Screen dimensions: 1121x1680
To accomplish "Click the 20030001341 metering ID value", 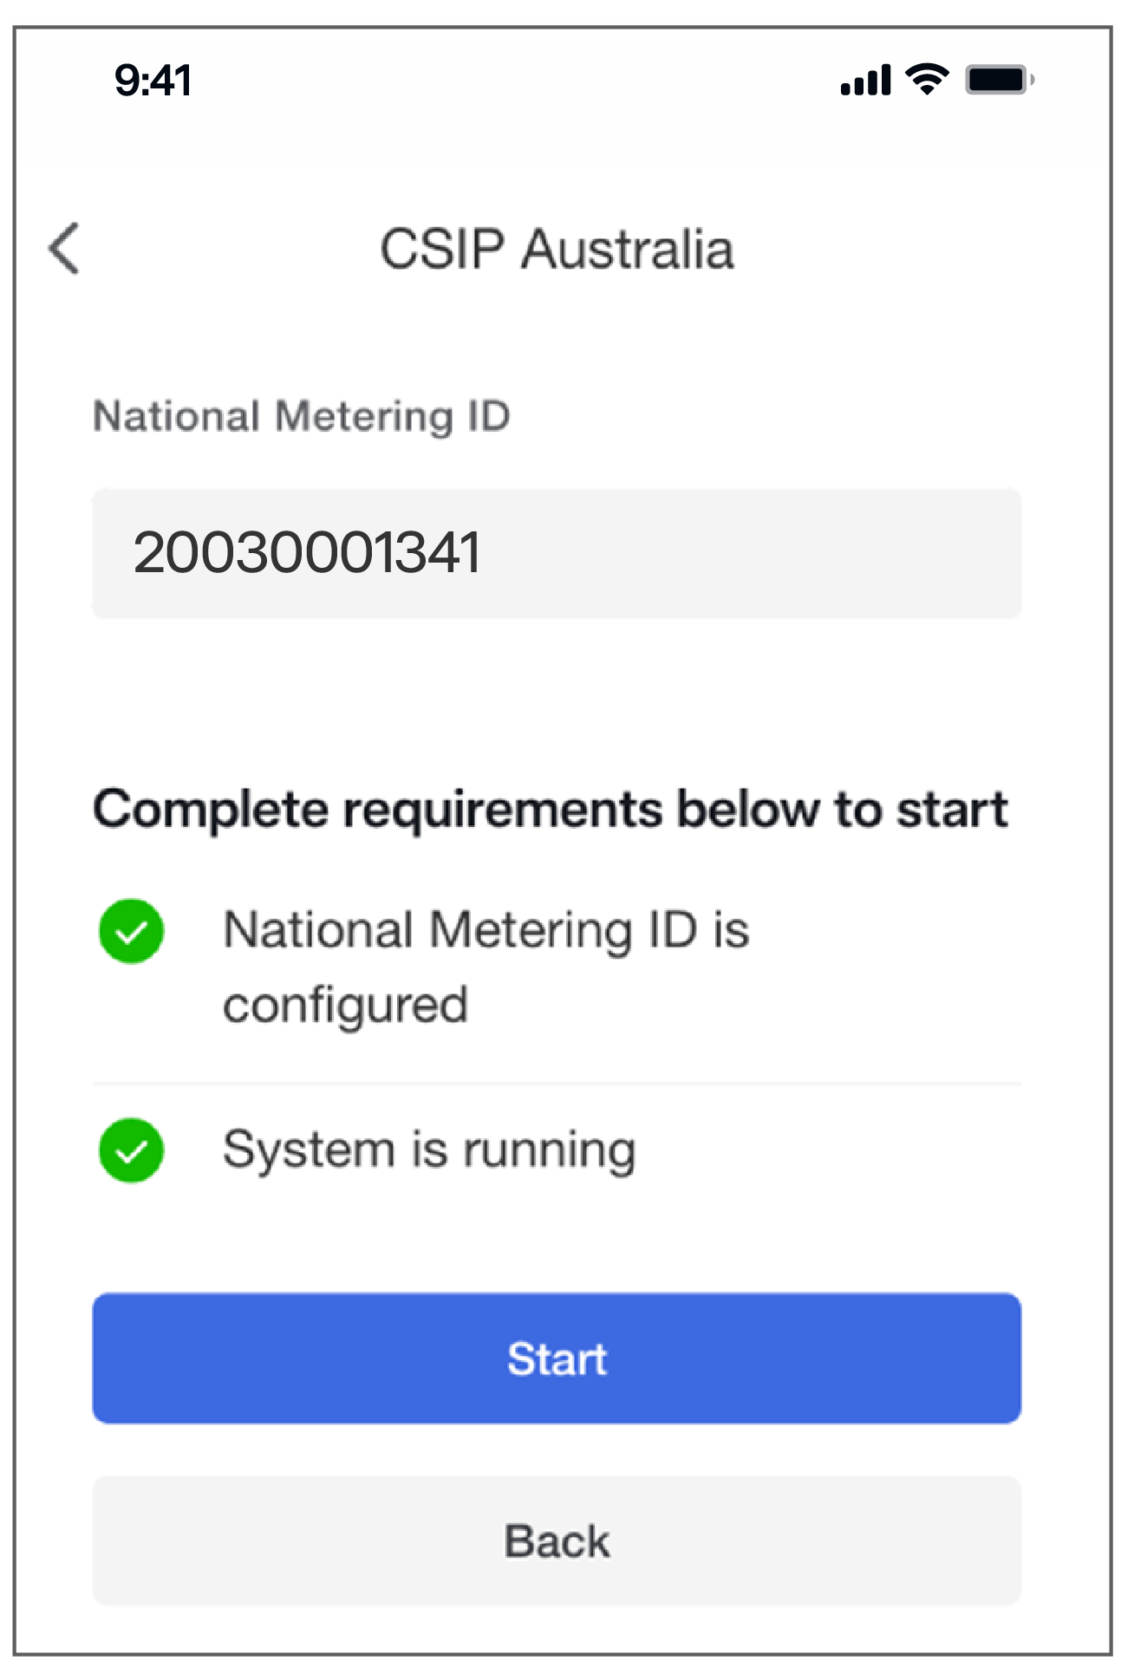I will point(307,552).
